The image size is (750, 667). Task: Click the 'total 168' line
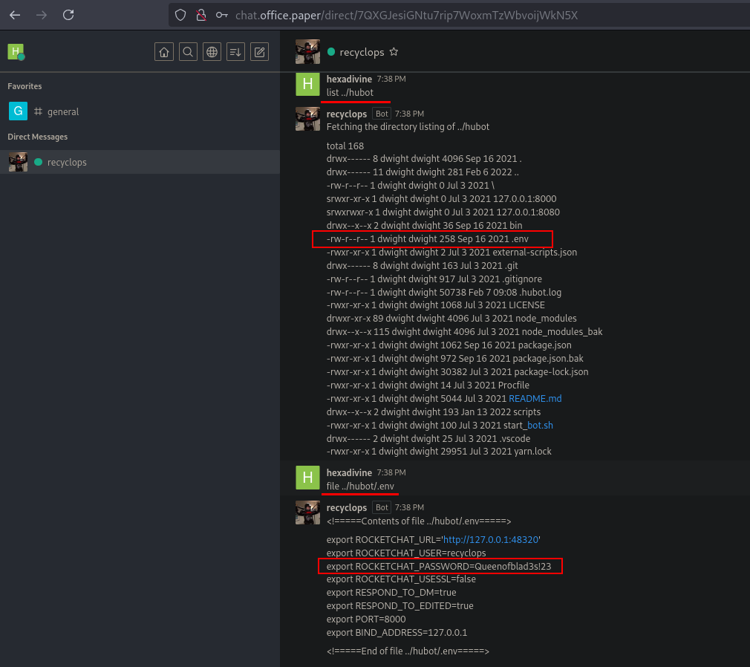(345, 146)
